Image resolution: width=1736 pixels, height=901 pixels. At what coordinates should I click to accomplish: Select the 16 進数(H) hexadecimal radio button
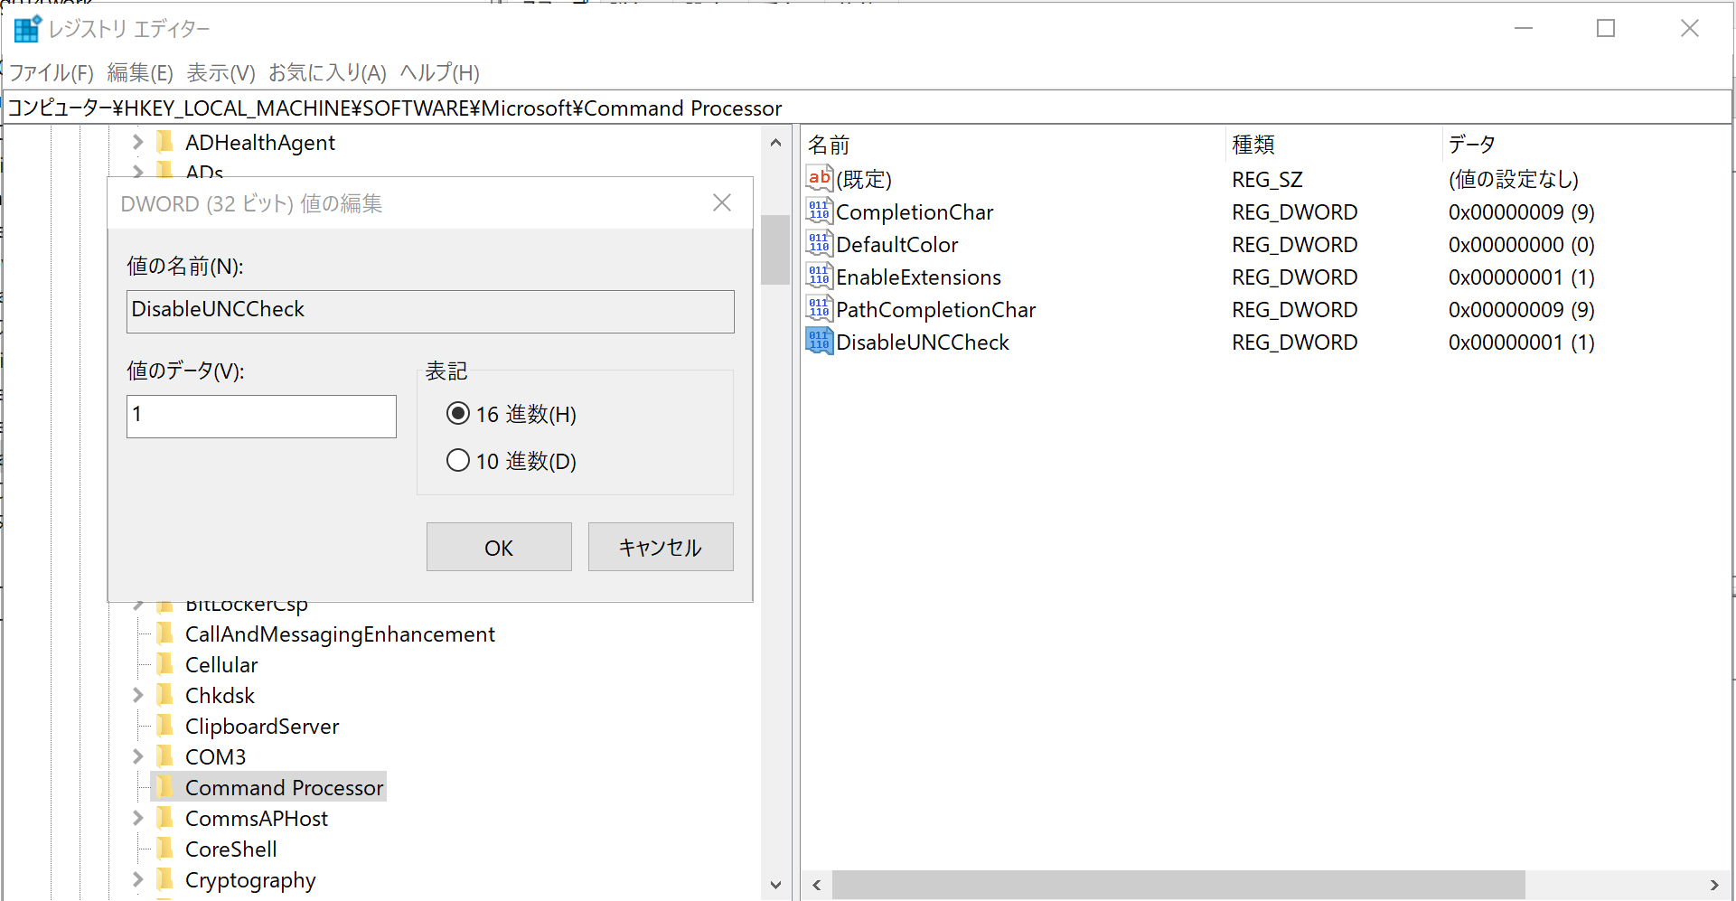(458, 414)
